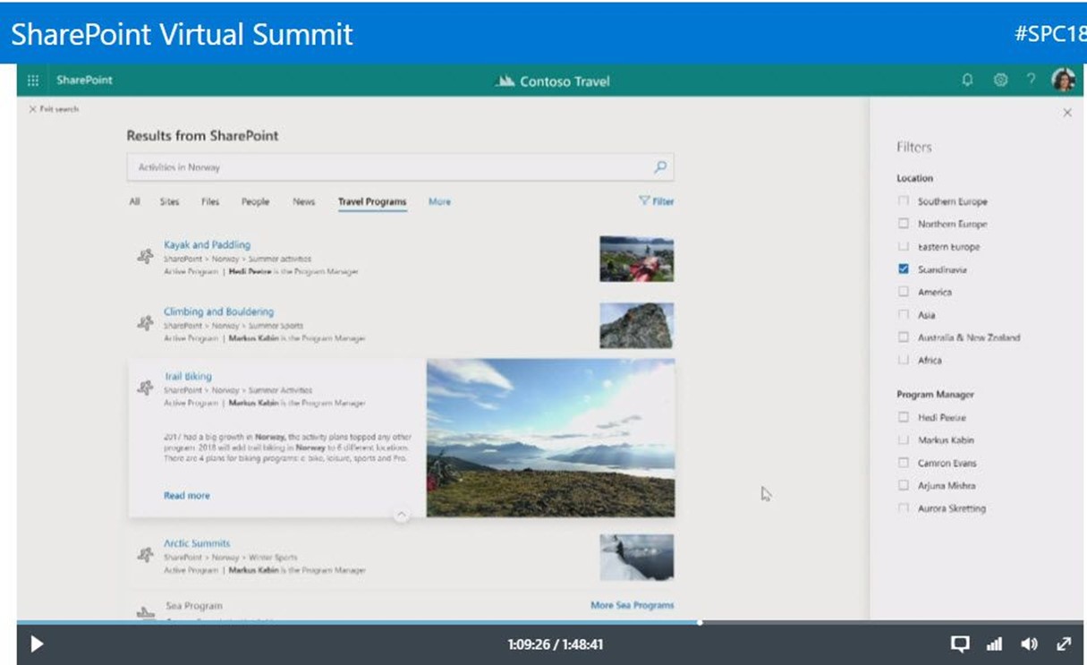Click the SharePoint label in header

tap(84, 81)
